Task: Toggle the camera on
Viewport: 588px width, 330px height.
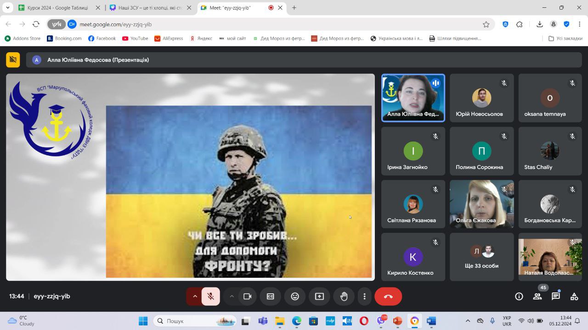Action: (248, 296)
